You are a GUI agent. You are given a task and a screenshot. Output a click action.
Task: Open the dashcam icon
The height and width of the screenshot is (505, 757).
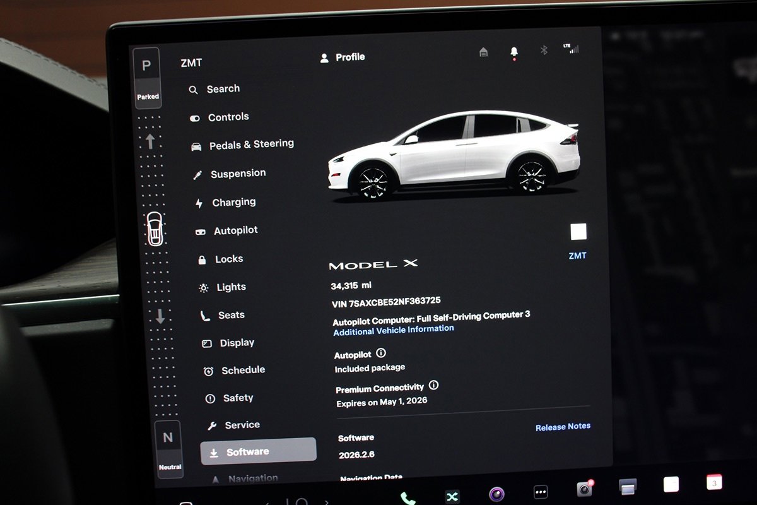[585, 489]
